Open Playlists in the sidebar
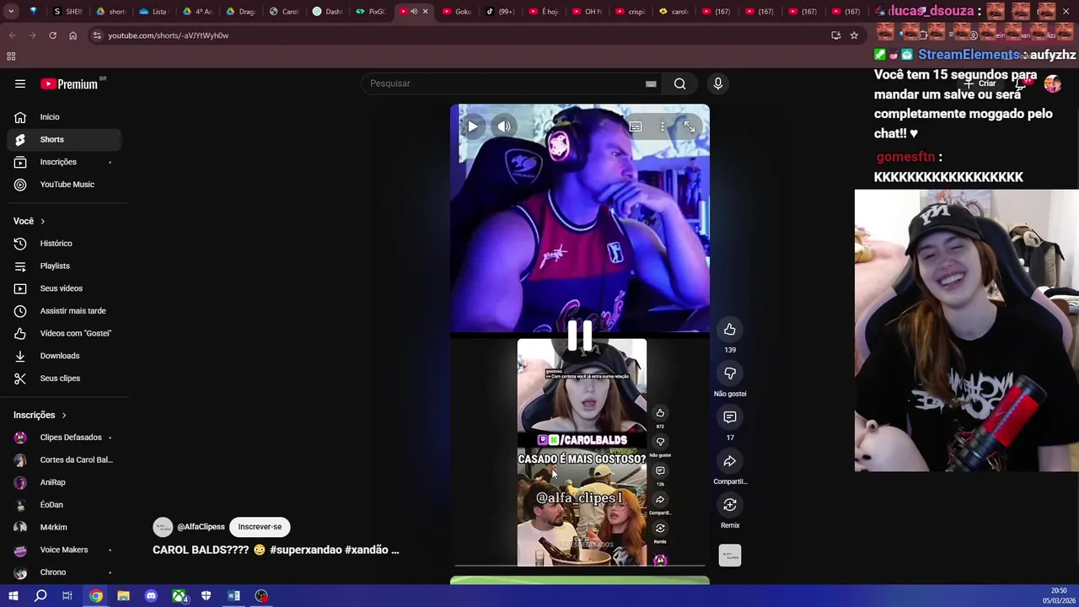The width and height of the screenshot is (1079, 607). pyautogui.click(x=63, y=266)
